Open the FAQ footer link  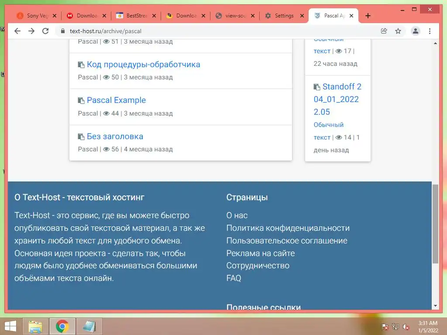234,278
